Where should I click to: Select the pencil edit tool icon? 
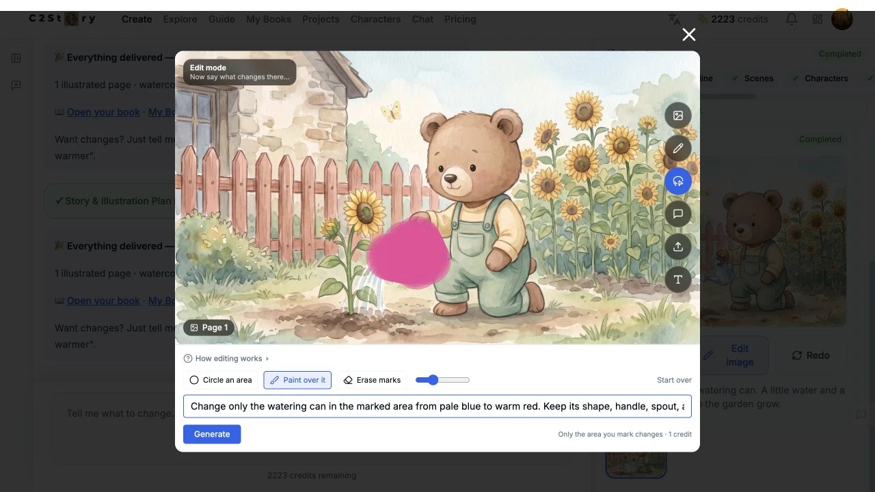(678, 148)
